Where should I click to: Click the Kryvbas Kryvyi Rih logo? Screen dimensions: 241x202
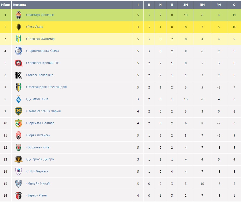18,63
